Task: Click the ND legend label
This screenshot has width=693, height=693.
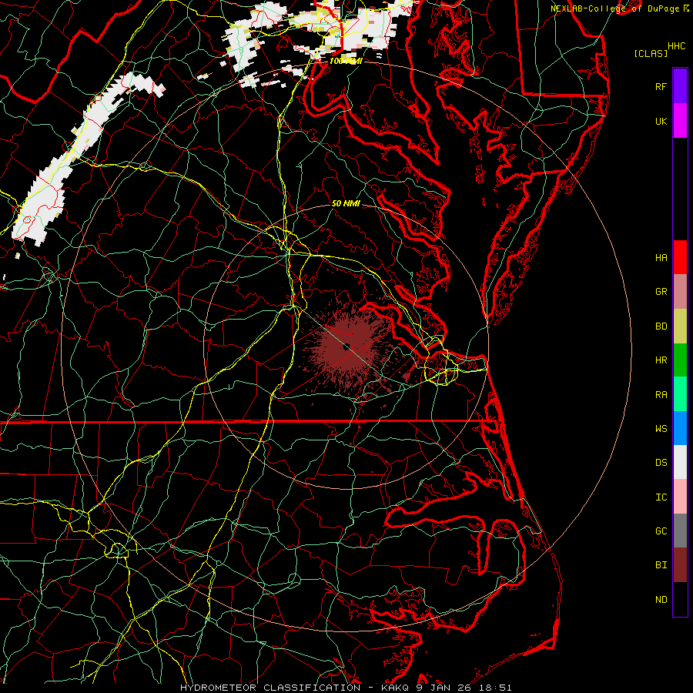Action: (x=661, y=600)
